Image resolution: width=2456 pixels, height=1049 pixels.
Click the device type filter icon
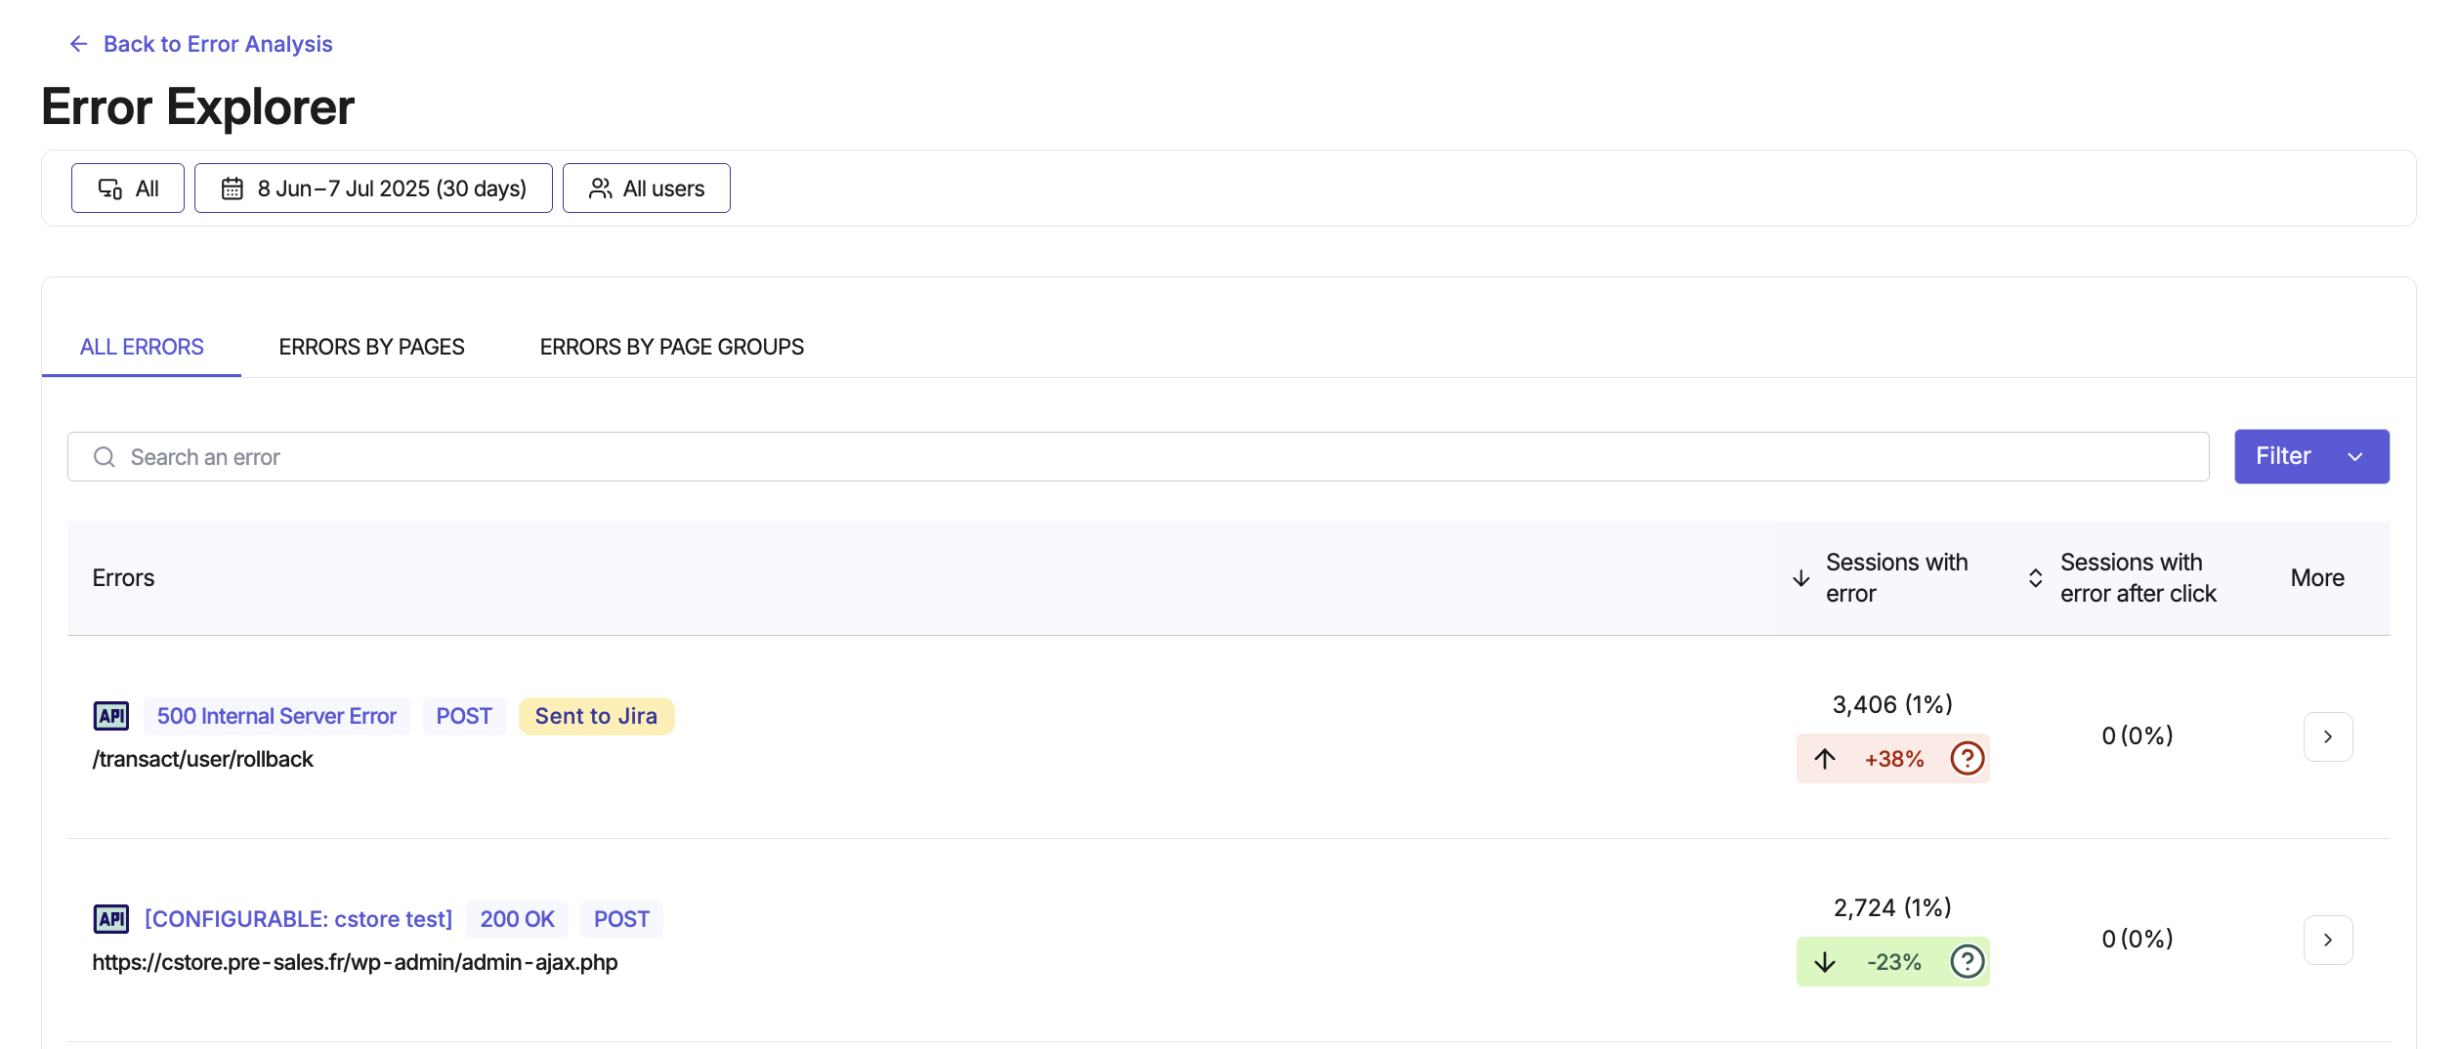click(109, 188)
